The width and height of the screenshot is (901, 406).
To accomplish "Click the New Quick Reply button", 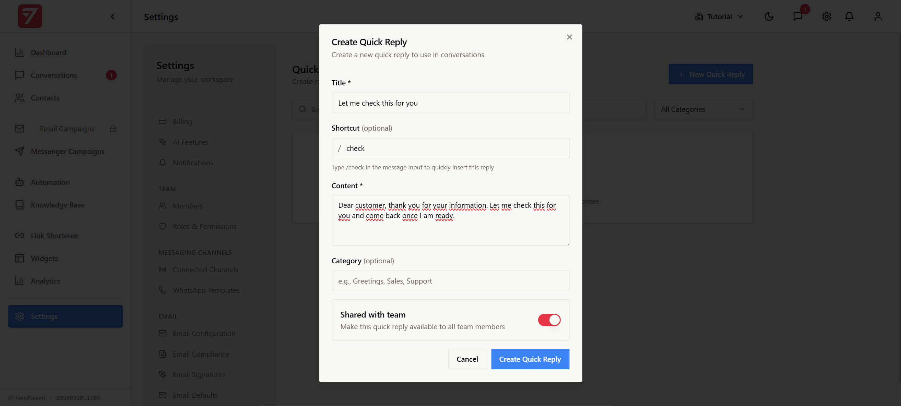I will click(x=711, y=74).
